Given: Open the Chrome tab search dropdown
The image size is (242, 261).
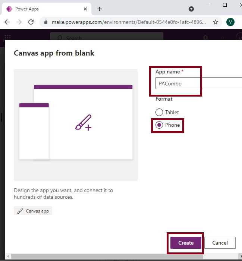Looking at the screenshot, I should (x=191, y=9).
